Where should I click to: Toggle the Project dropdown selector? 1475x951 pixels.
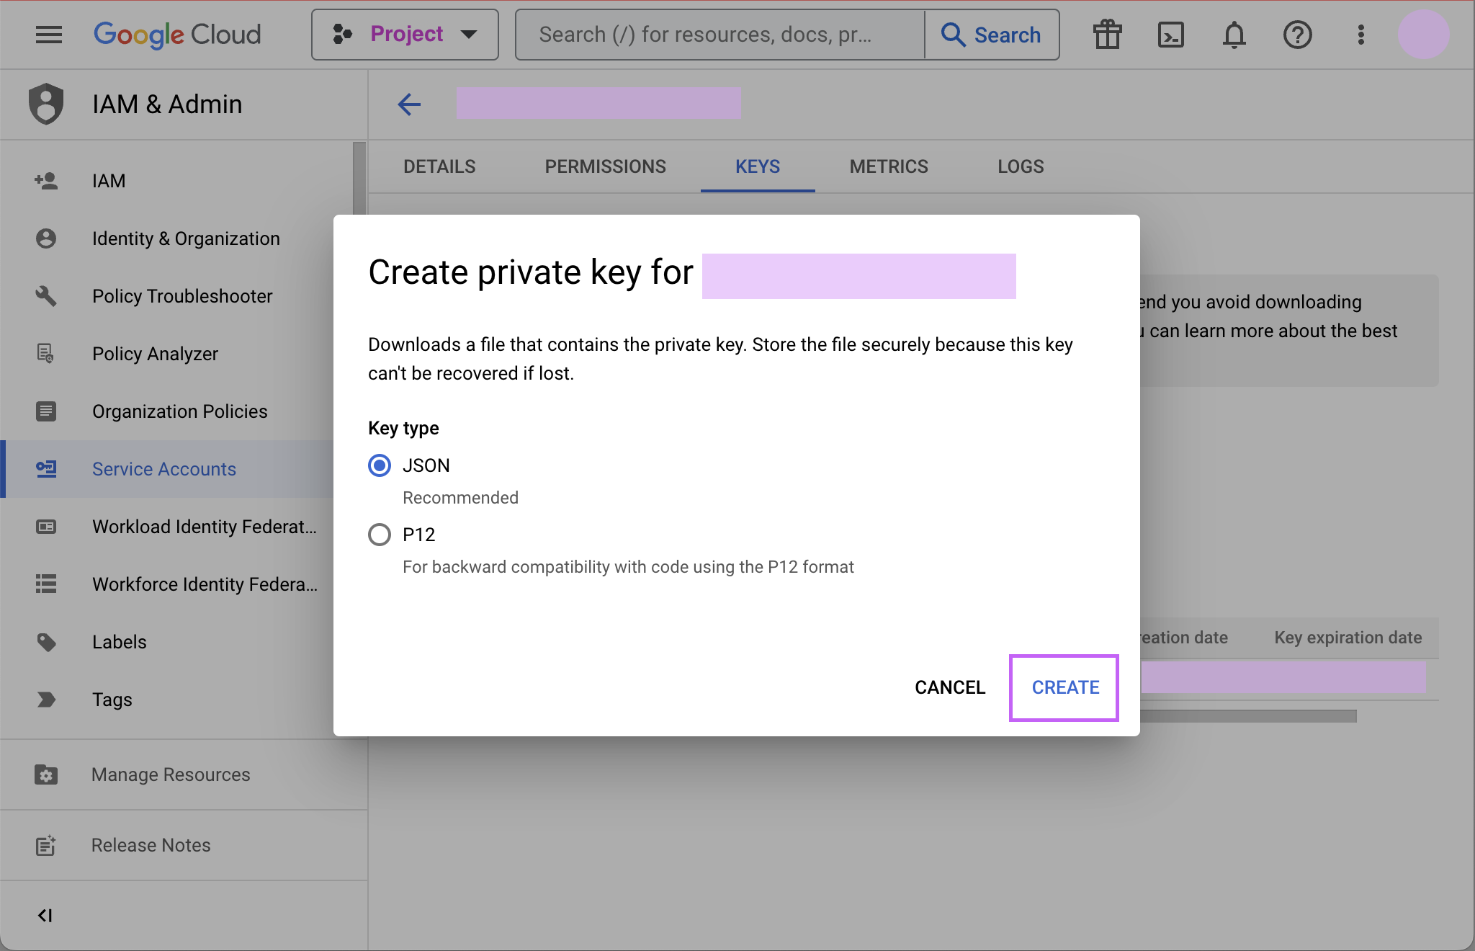point(405,33)
